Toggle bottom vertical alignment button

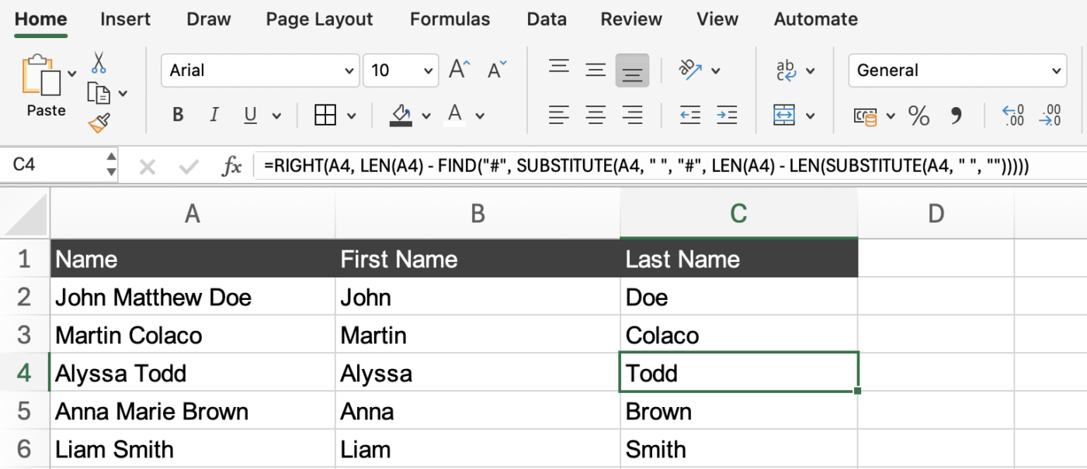click(x=632, y=71)
